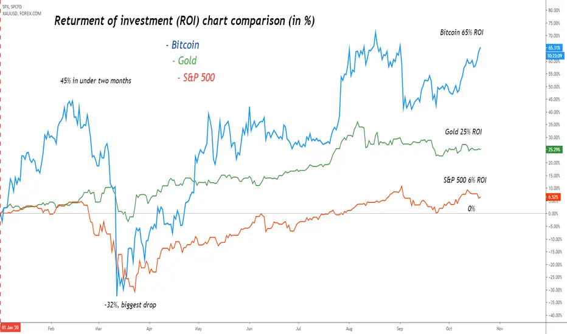Click the blue 65.31% Bitcoin price label
The width and height of the screenshot is (567, 334).
554,47
